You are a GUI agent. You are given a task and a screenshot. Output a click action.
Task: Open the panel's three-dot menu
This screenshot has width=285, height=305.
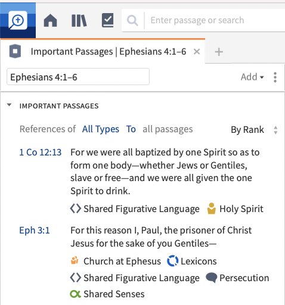(275, 77)
